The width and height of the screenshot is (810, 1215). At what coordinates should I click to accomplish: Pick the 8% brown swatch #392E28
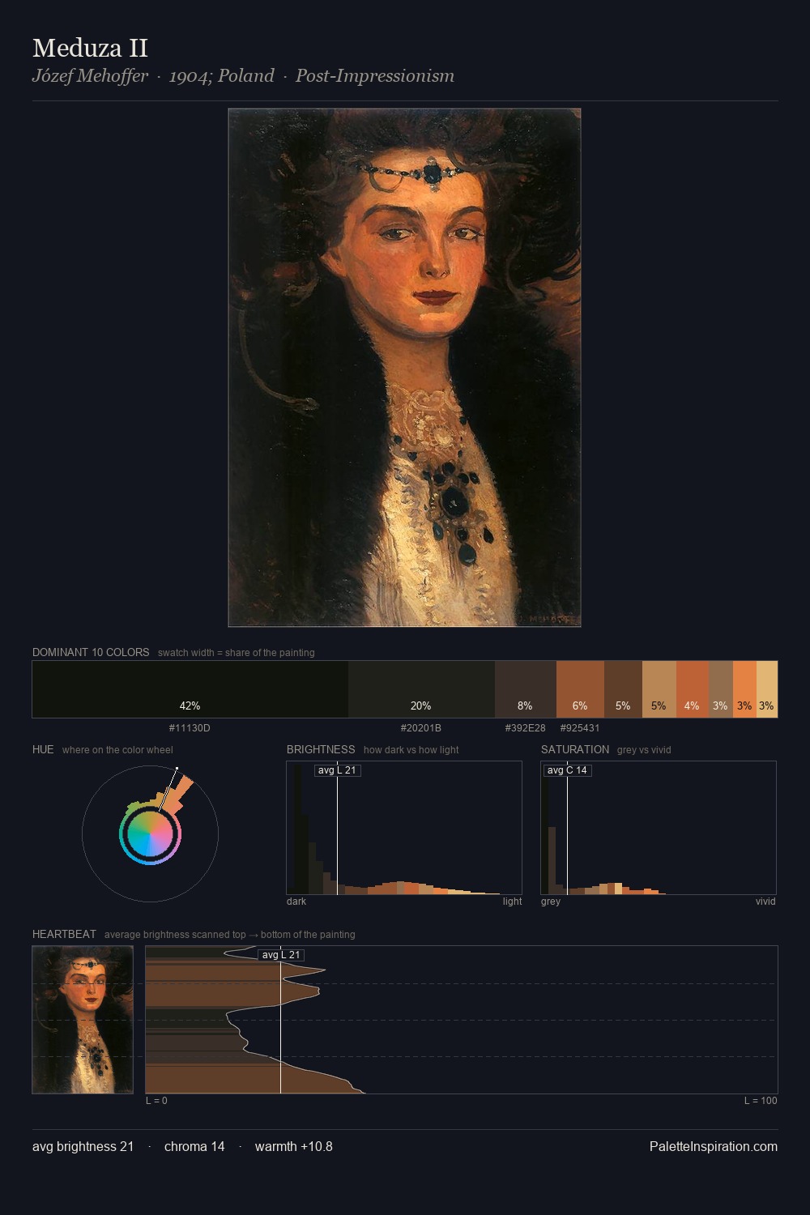click(x=526, y=689)
